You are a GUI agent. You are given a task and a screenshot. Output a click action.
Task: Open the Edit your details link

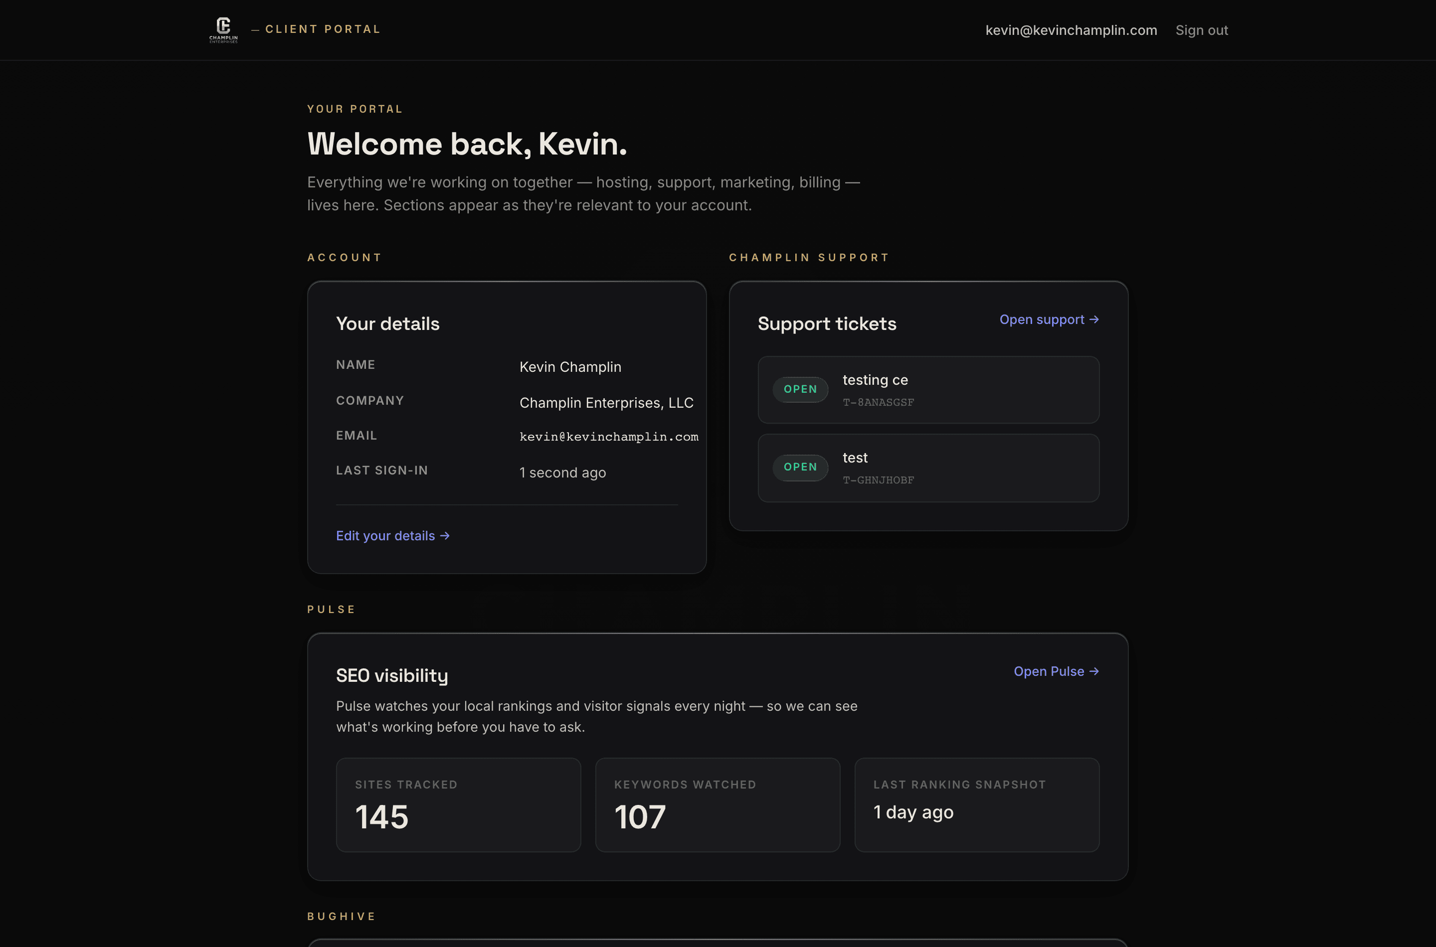(393, 536)
